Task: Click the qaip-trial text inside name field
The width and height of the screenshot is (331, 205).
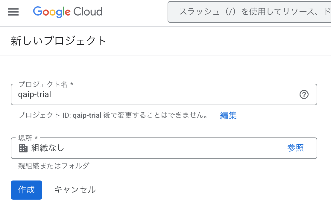Action: (x=34, y=95)
